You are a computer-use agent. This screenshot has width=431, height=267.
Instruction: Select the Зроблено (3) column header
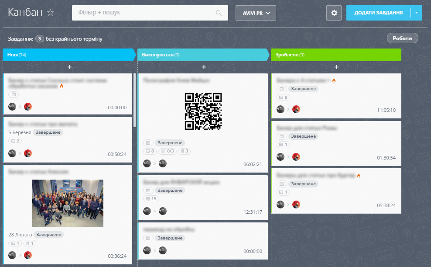[x=336, y=55]
